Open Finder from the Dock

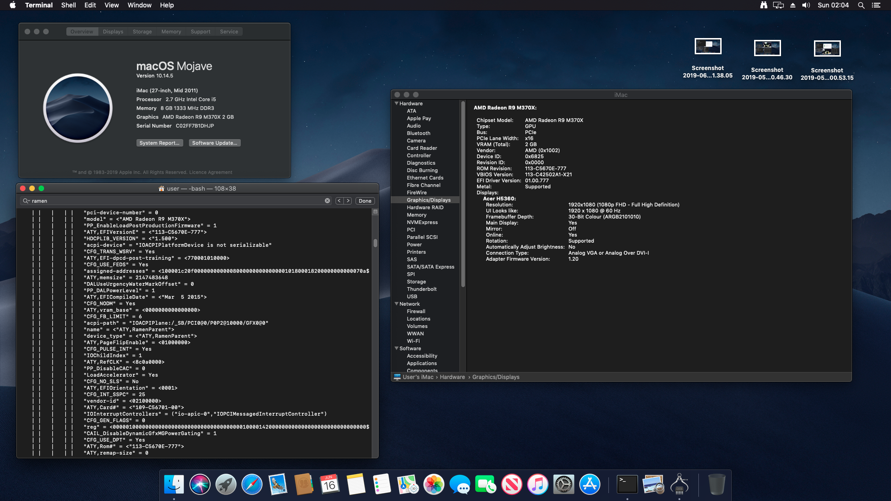coord(174,485)
